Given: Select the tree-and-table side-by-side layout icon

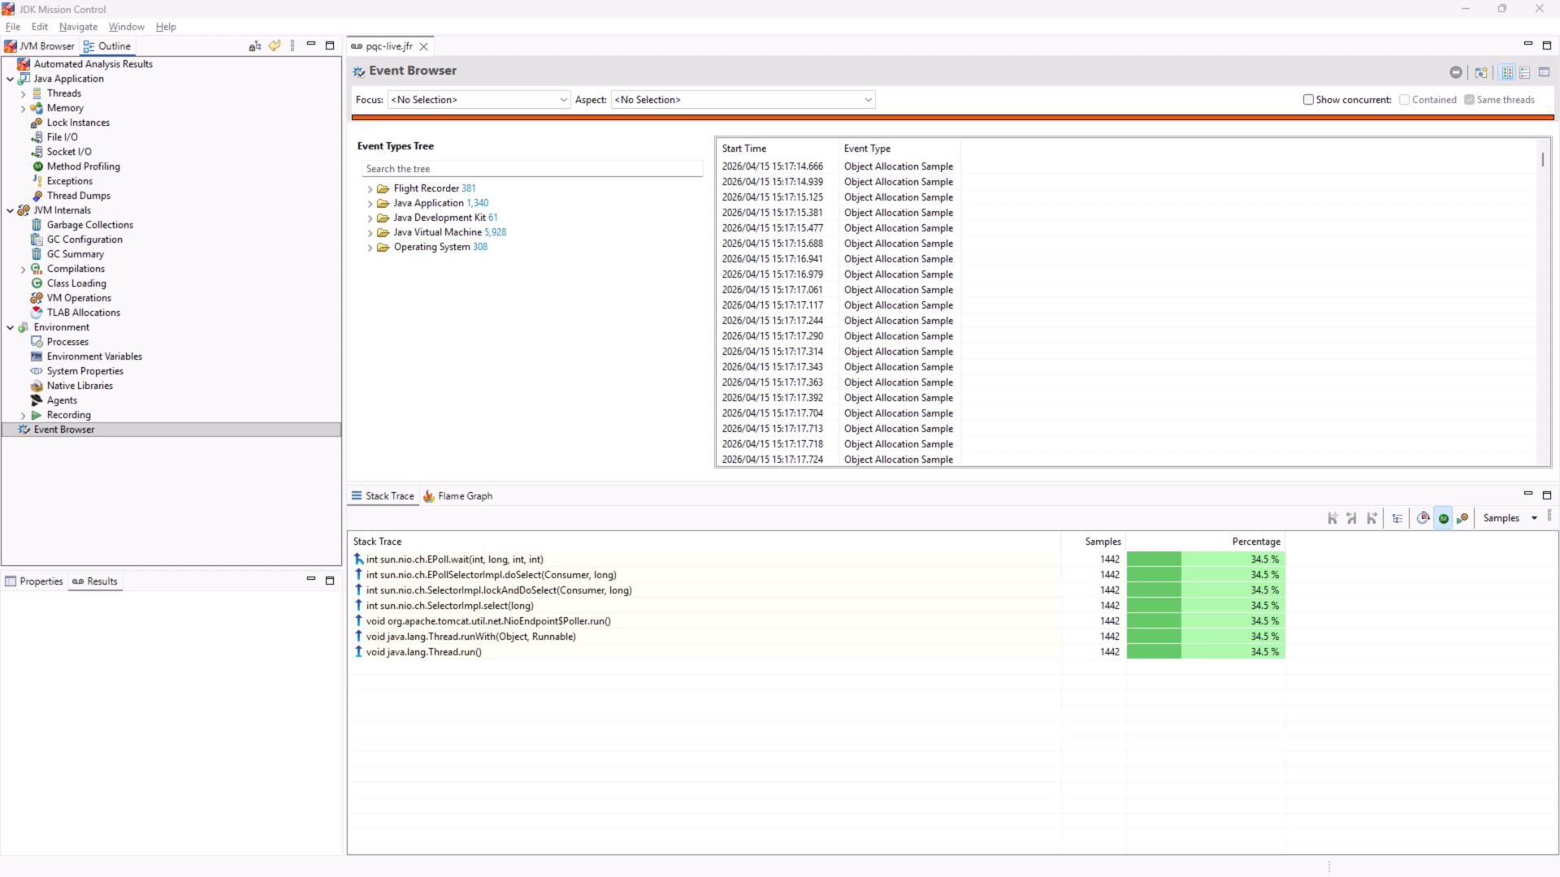Looking at the screenshot, I should coord(1507,72).
